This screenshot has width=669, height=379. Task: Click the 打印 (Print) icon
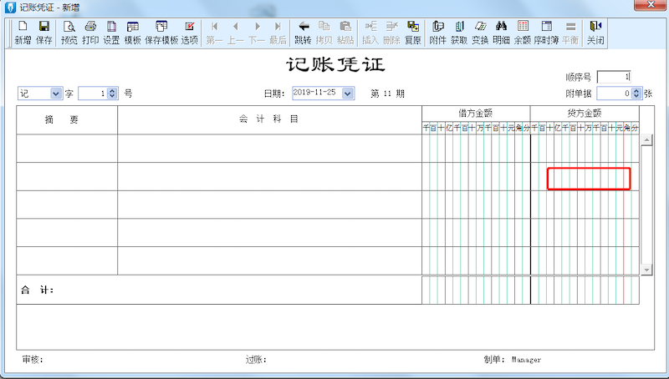90,33
